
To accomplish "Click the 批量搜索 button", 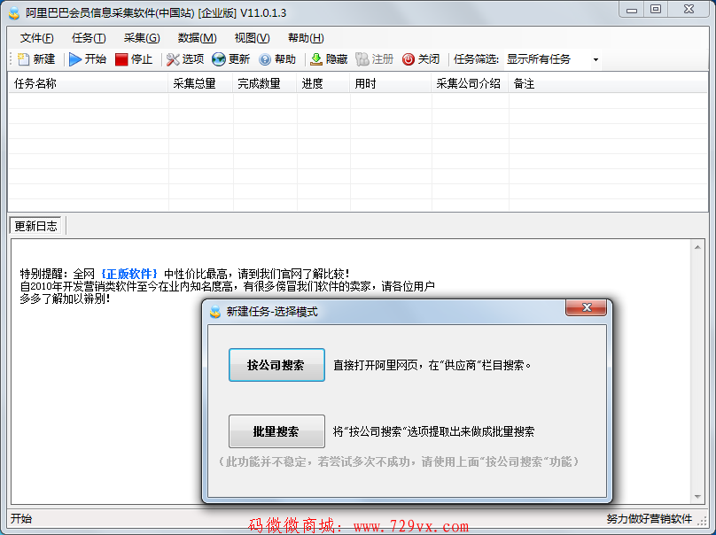I will tap(276, 431).
